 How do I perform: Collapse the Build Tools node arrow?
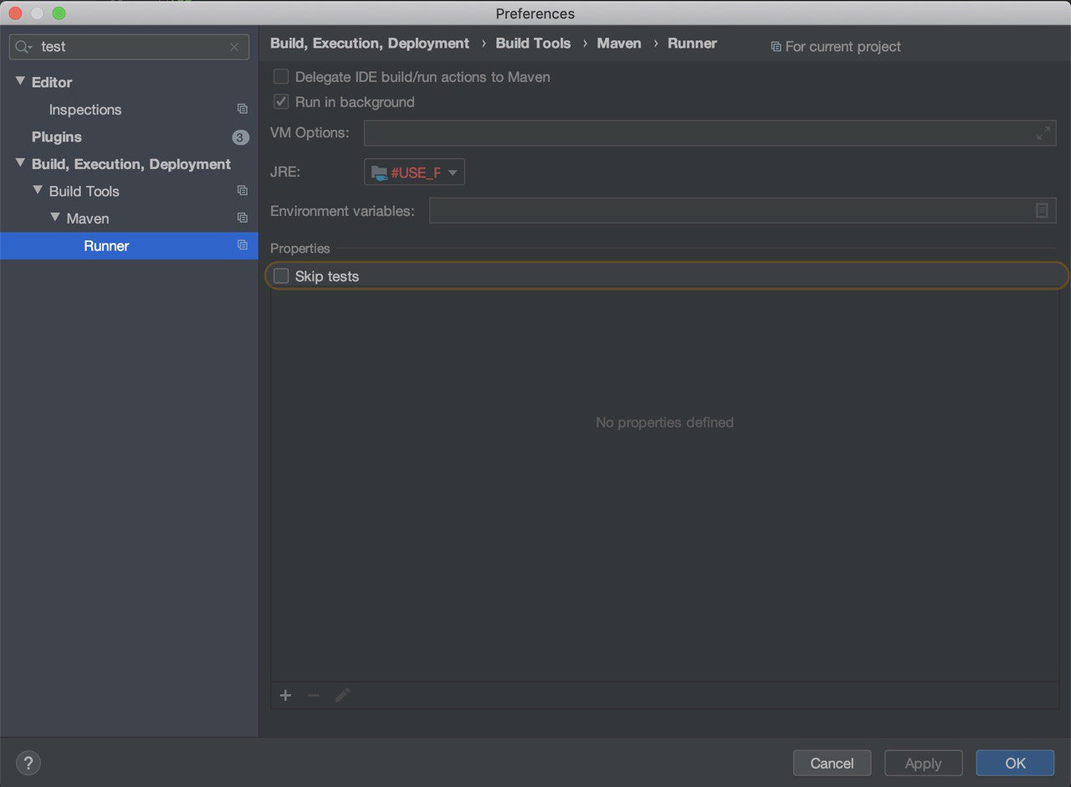click(38, 190)
